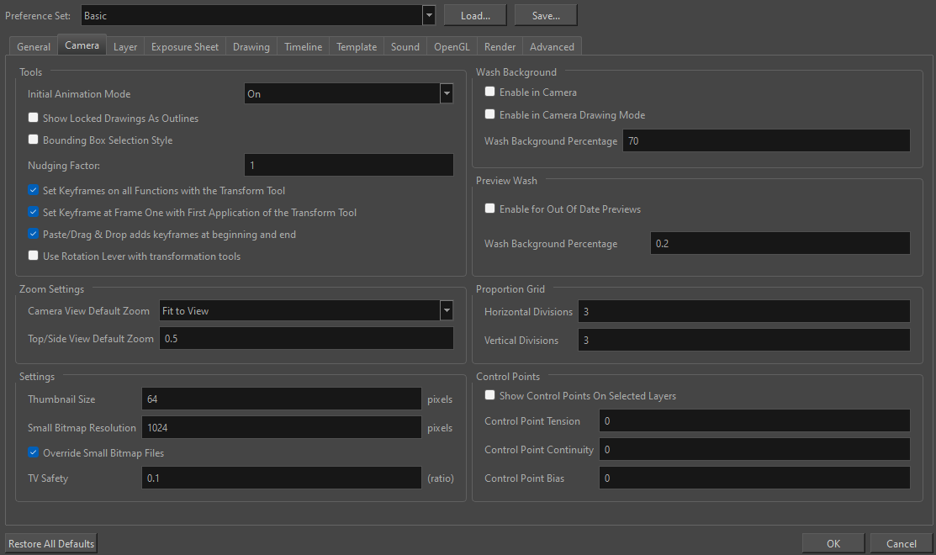Open the Exposure Sheet tab

pos(184,46)
